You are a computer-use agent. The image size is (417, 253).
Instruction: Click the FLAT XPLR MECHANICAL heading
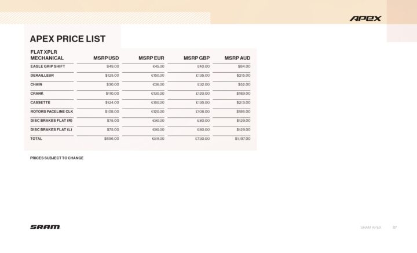(x=47, y=55)
